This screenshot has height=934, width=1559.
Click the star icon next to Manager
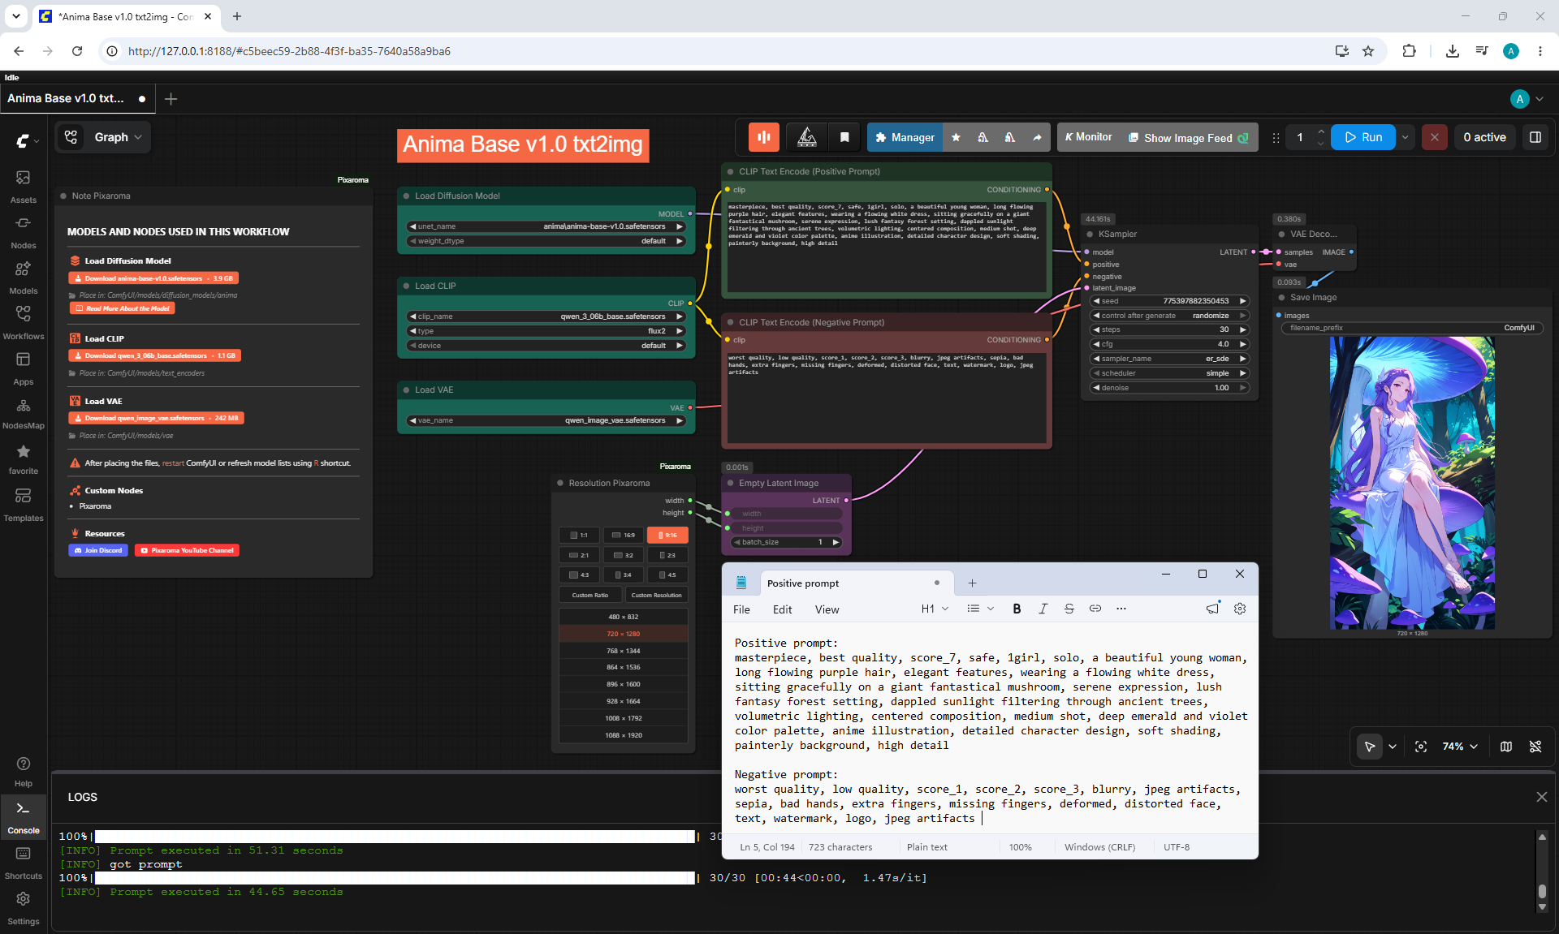click(x=956, y=138)
